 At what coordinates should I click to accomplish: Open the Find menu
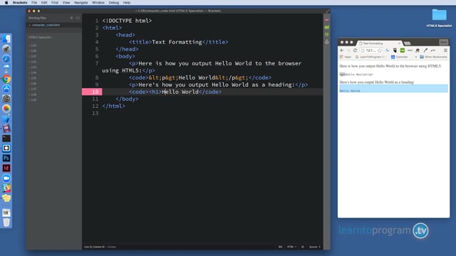point(55,3)
